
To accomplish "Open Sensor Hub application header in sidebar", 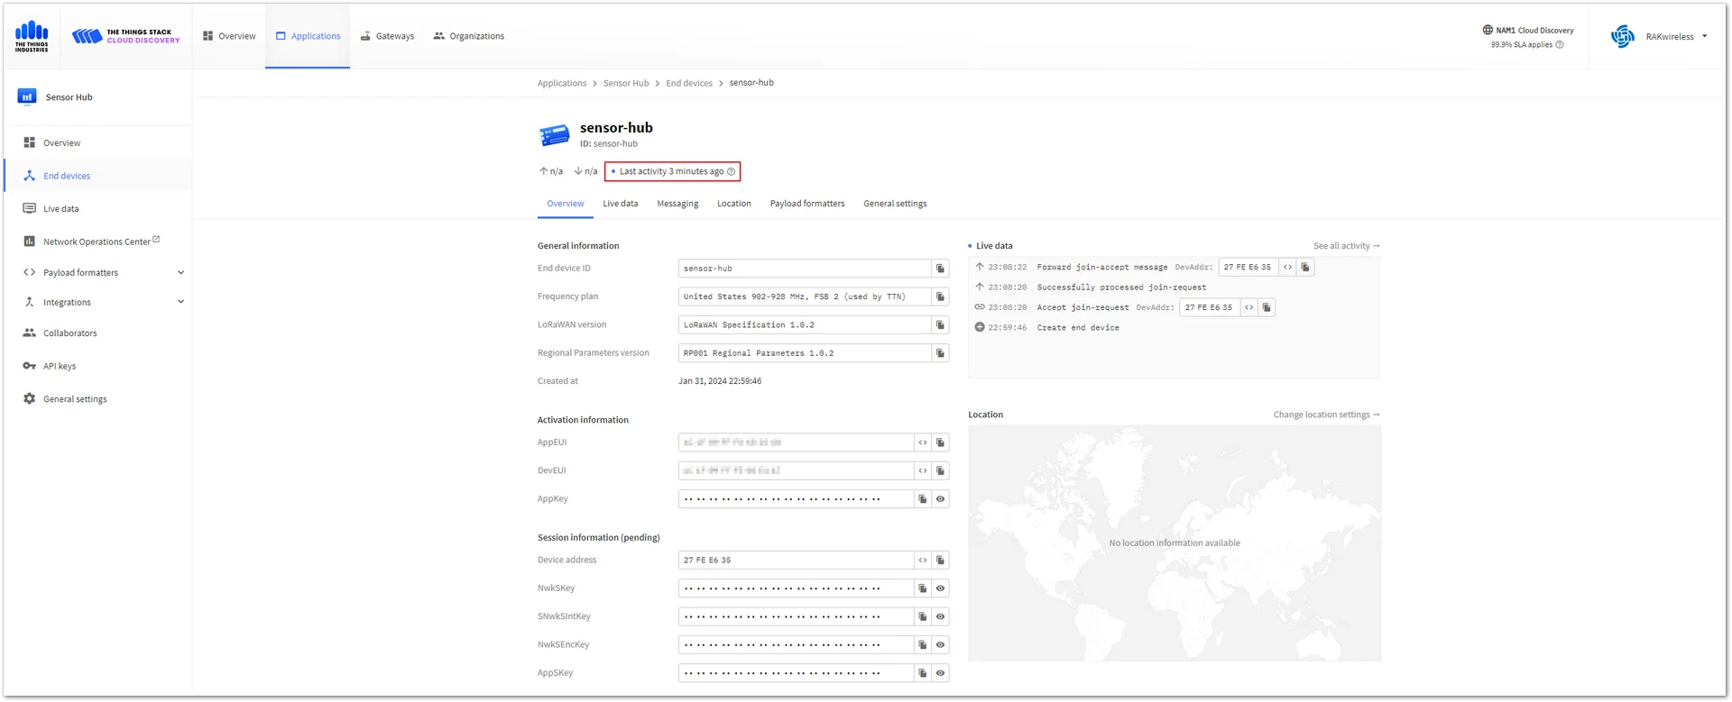I will (x=97, y=97).
